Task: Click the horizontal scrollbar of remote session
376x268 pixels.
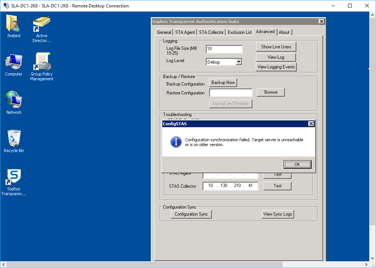Action: pyautogui.click(x=144, y=264)
